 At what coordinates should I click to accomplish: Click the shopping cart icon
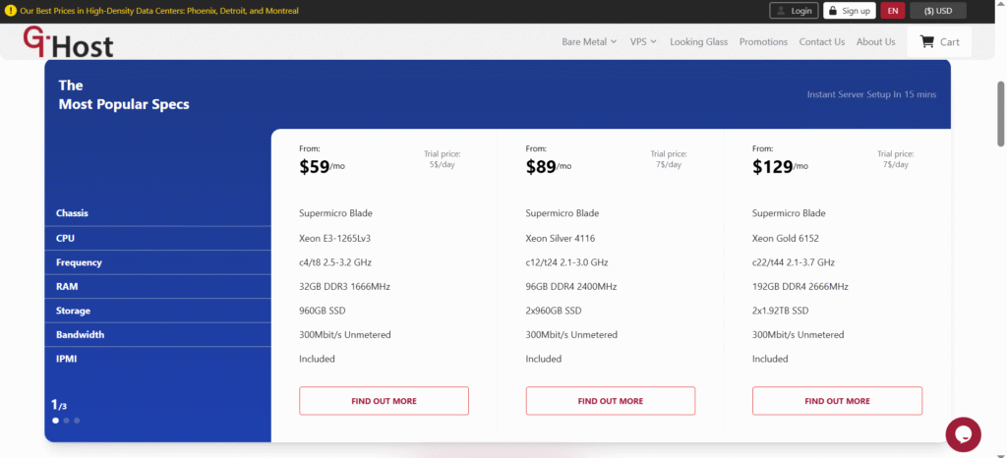926,41
